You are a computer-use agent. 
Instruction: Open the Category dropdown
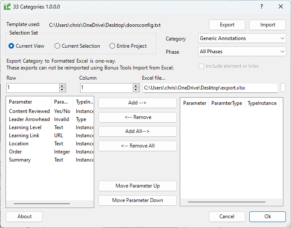coord(242,38)
